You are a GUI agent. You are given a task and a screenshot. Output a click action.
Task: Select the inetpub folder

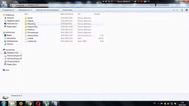click(x=30, y=21)
